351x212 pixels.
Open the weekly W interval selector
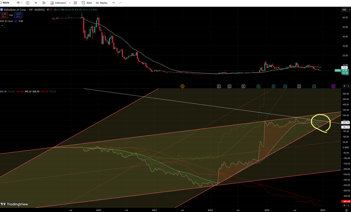tap(36, 3)
